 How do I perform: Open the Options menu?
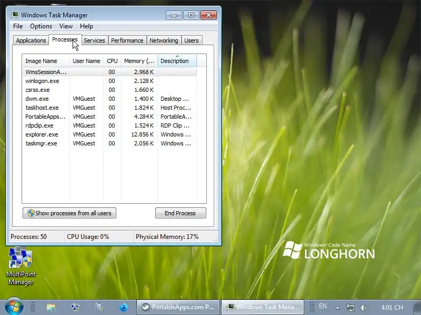[x=41, y=26]
